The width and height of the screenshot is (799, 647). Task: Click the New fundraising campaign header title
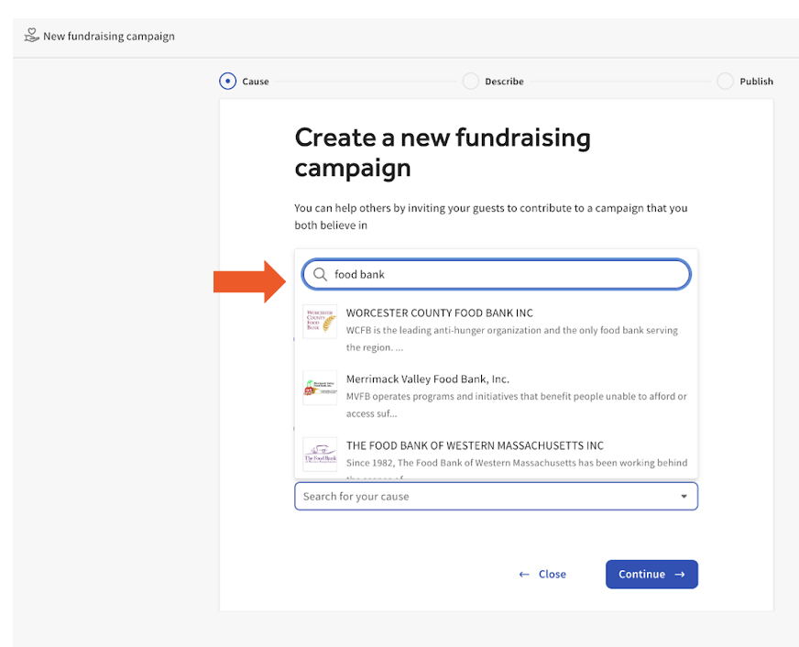(x=108, y=37)
